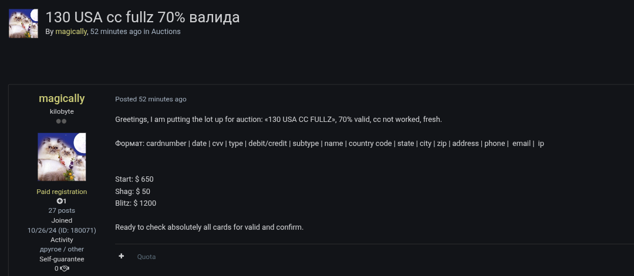
Task: Click the Quota link under the post
Action: (x=146, y=257)
